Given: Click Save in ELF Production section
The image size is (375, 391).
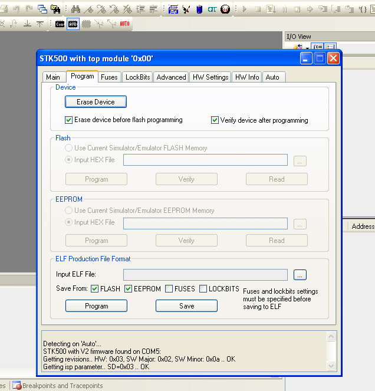Looking at the screenshot, I should (186, 306).
